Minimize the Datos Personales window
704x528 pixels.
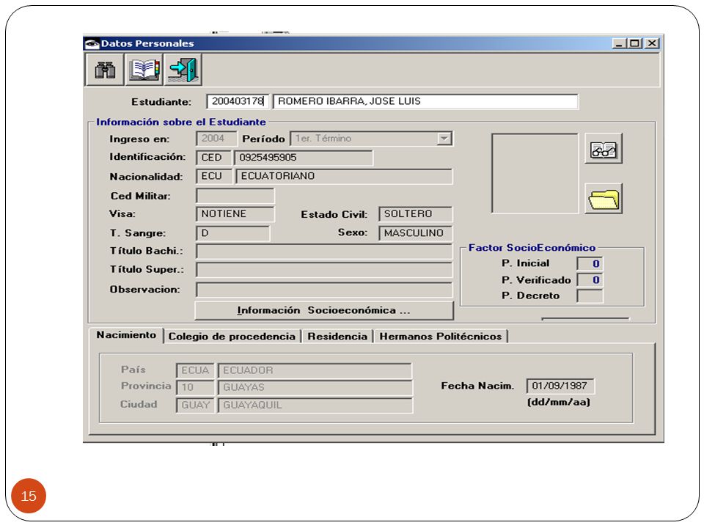tap(620, 43)
